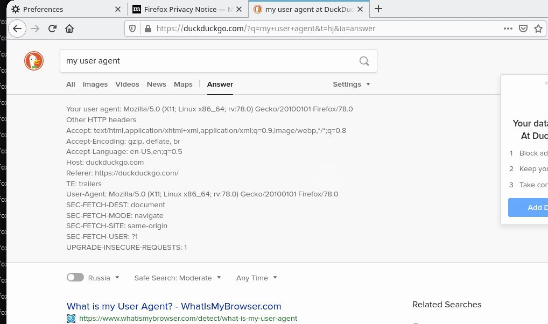548x324 pixels.
Task: Save page to Pocket
Action: tap(523, 29)
